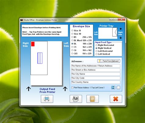Click Paste From Clipboard button
This screenshot has height=123, width=145.
click(109, 61)
